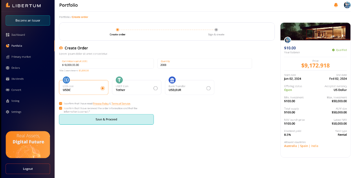This screenshot has width=355, height=178.
Task: Click the green Qualified badge
Action: click(x=339, y=50)
